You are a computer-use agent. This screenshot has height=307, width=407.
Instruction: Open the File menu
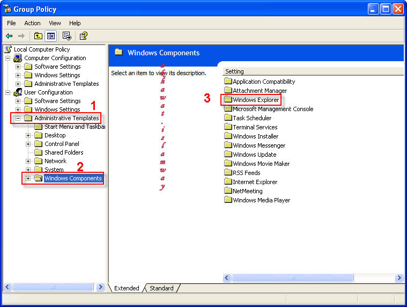11,23
